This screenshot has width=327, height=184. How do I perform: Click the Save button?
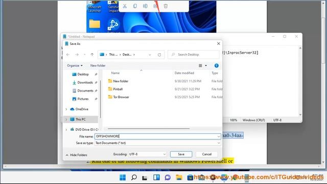[x=181, y=154]
